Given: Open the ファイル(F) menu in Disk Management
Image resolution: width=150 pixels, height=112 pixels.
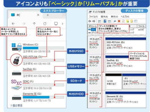Looking at the screenshot, I should 93,17.
